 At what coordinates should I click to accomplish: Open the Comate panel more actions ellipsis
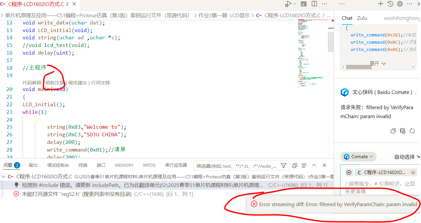[409, 4]
